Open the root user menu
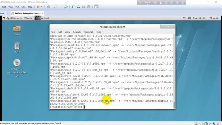This screenshot has width=222, height=125. click(x=214, y=18)
